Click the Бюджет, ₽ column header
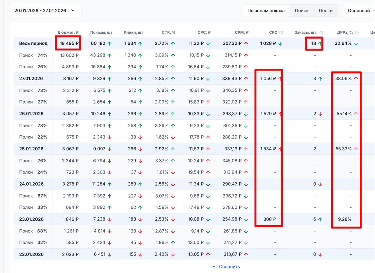Viewport: 375px width, 273px height. point(68,32)
